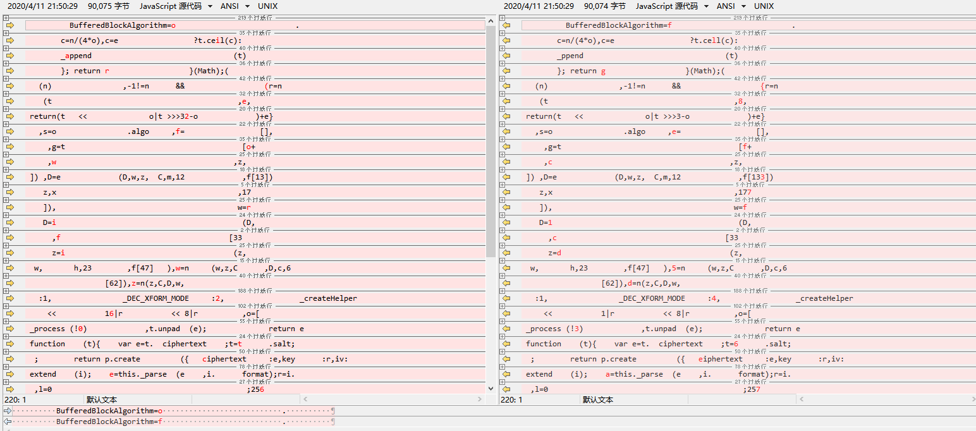Click the merge arrow beside "function (t){" in right pane

pos(506,344)
